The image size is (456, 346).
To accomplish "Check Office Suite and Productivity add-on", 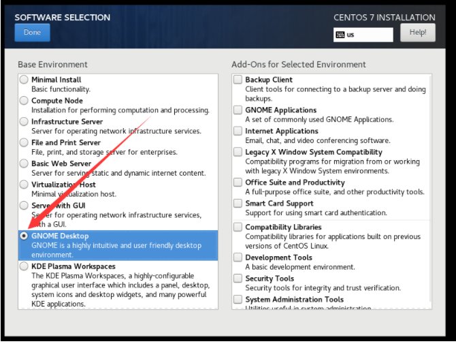I will 238,183.
